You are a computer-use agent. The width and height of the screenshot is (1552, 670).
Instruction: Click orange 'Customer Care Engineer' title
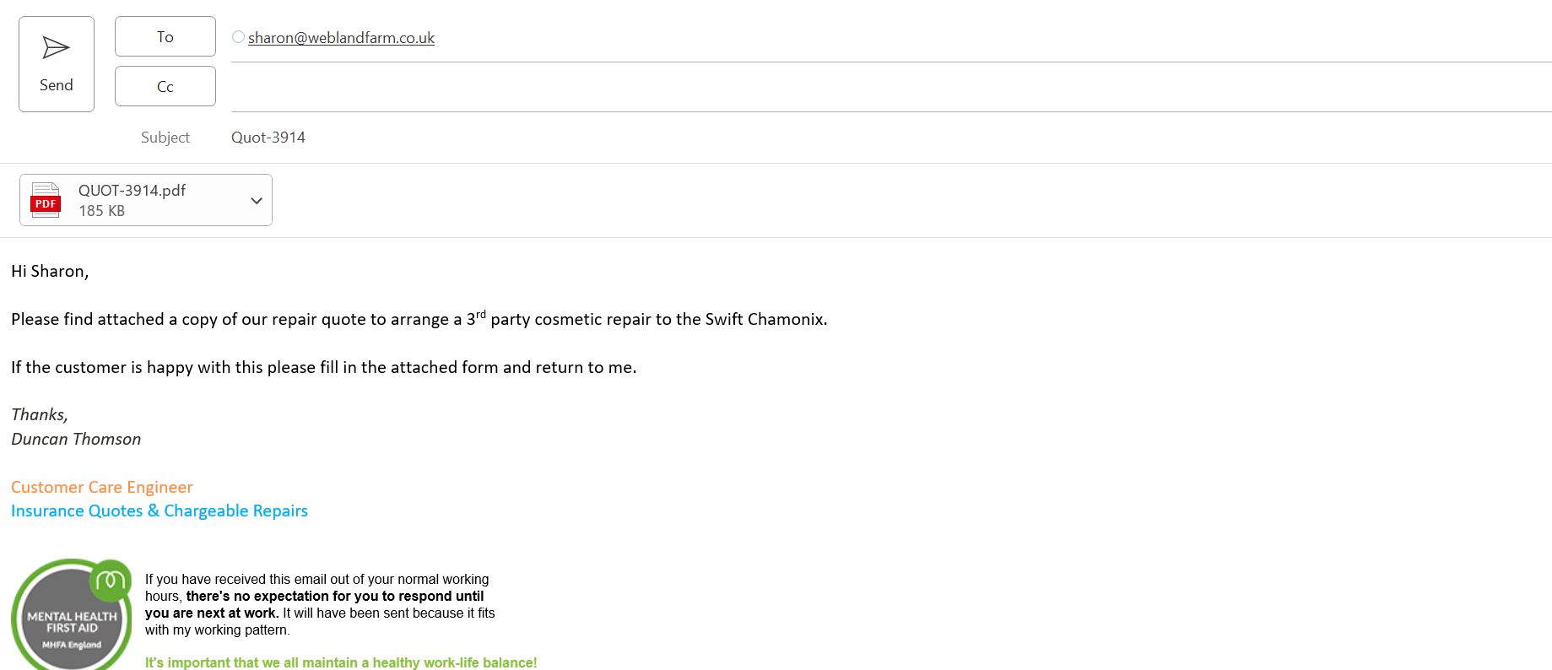click(102, 488)
